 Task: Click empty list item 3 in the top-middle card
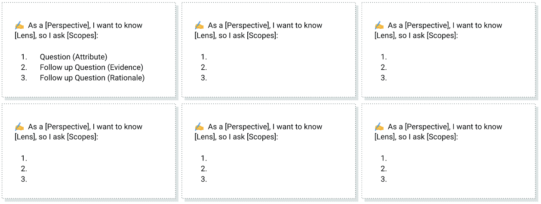pos(204,78)
